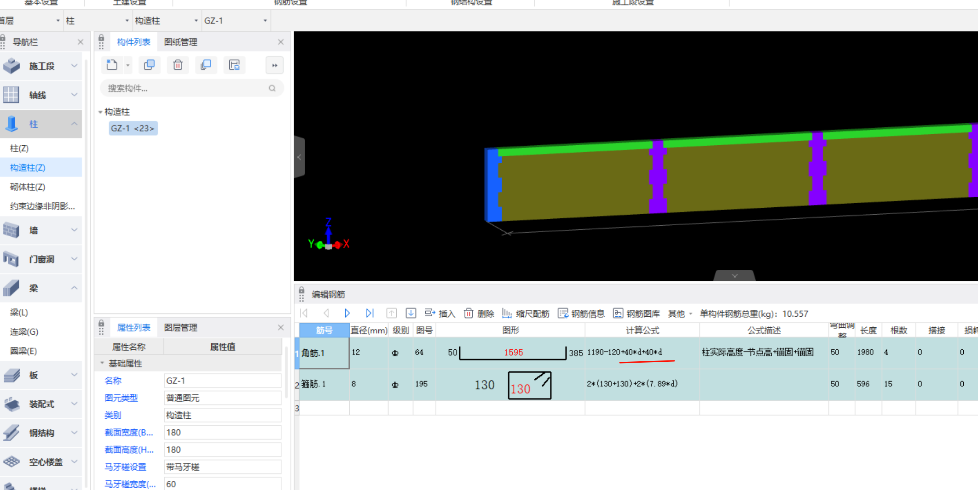
Task: Close the 导航栏 panel
Action: (81, 42)
